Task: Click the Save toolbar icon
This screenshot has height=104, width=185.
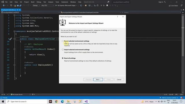Action: [18, 5]
